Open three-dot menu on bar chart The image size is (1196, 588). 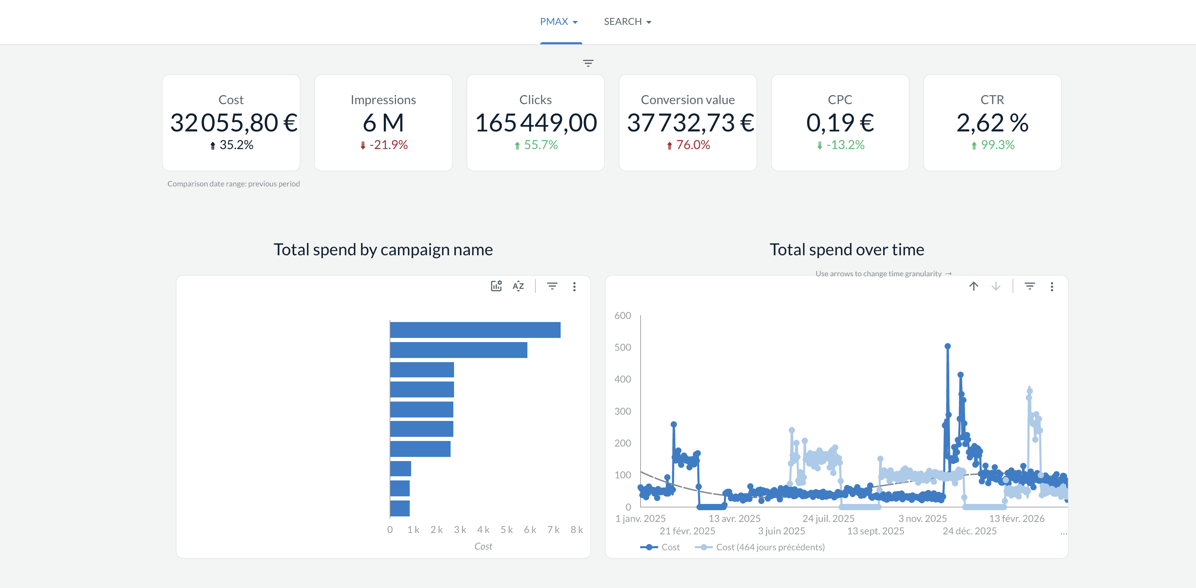574,286
